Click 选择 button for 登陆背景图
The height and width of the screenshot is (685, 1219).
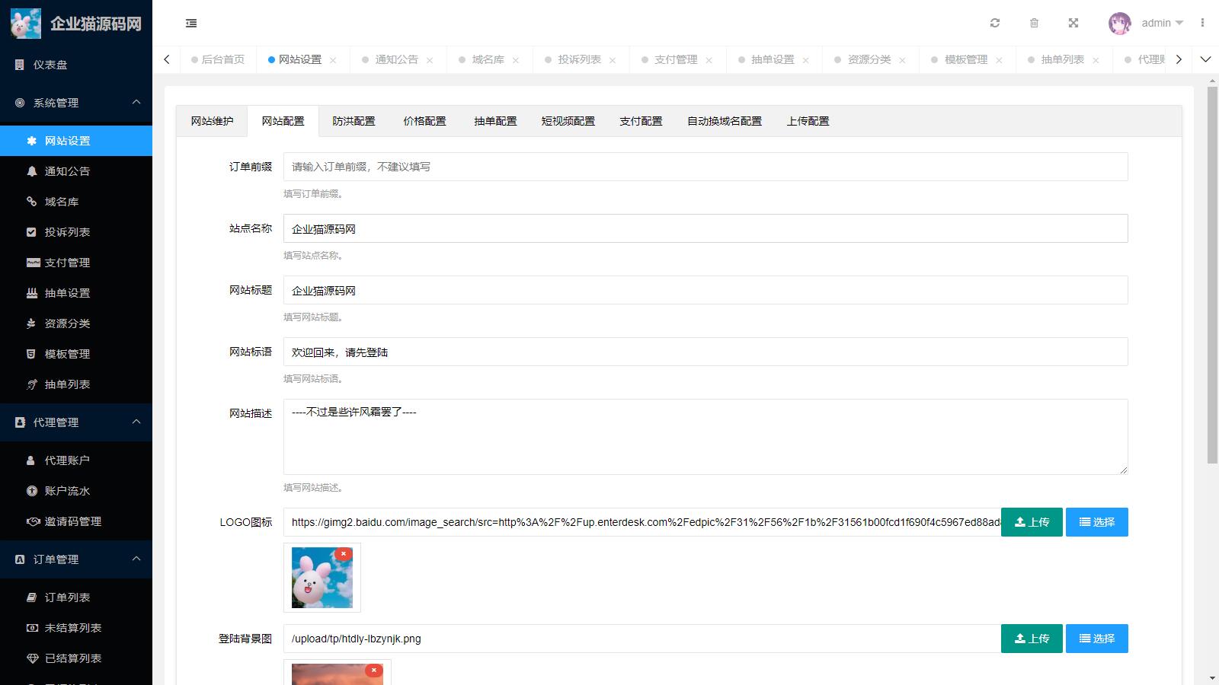pyautogui.click(x=1096, y=639)
